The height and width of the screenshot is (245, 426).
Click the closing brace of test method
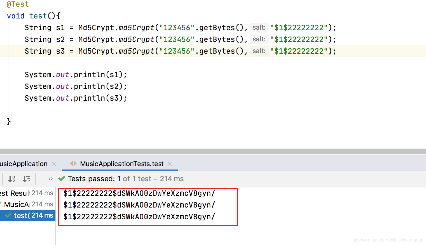tap(9, 121)
